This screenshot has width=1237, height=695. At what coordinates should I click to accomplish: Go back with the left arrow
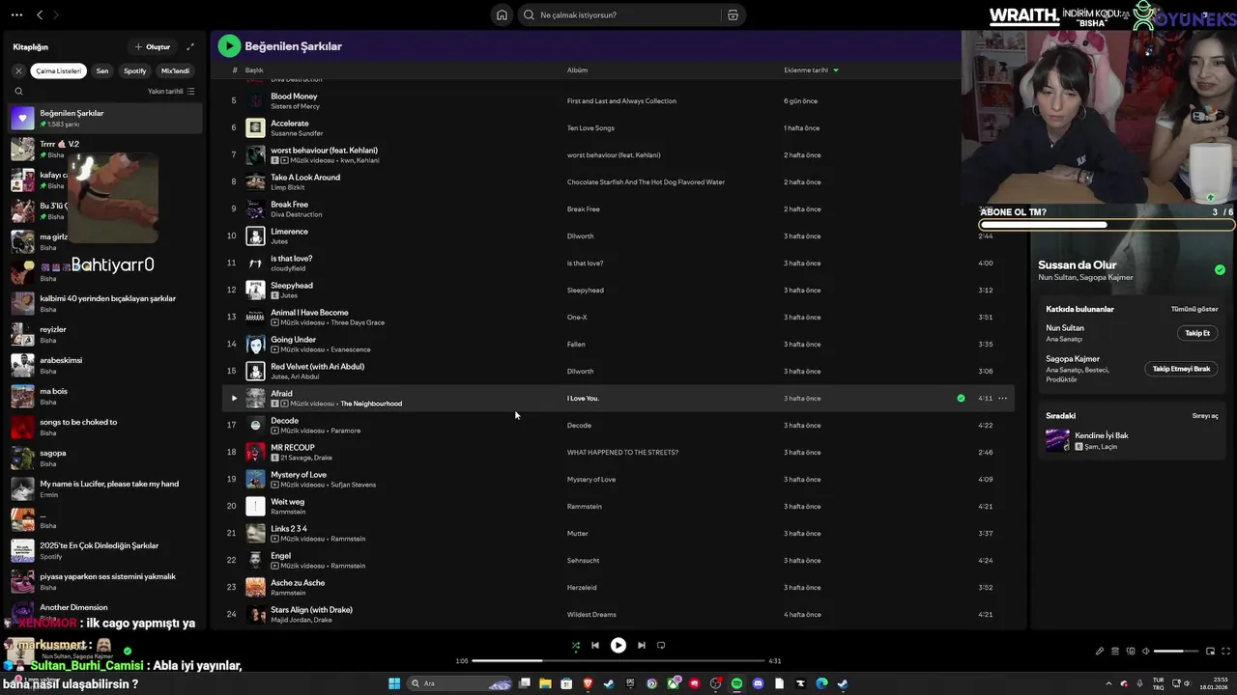(40, 14)
